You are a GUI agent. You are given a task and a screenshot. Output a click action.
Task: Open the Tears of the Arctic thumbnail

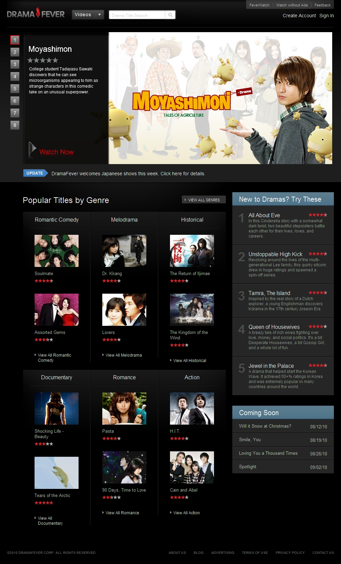tap(57, 473)
